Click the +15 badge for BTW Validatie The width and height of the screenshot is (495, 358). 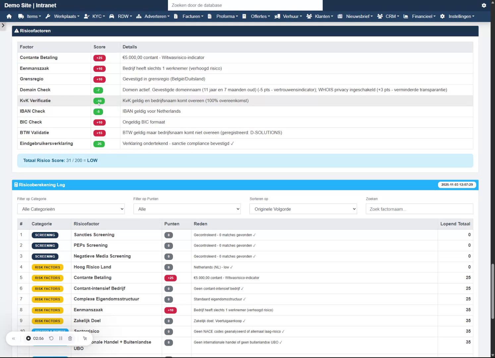coord(99,133)
